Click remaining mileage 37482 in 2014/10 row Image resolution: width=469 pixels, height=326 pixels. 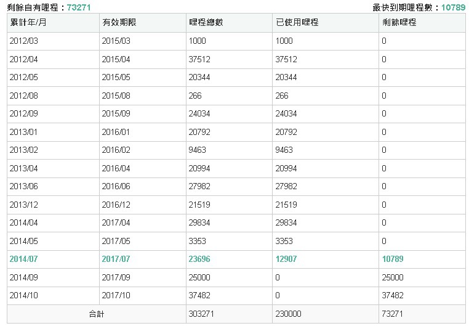[x=393, y=295]
